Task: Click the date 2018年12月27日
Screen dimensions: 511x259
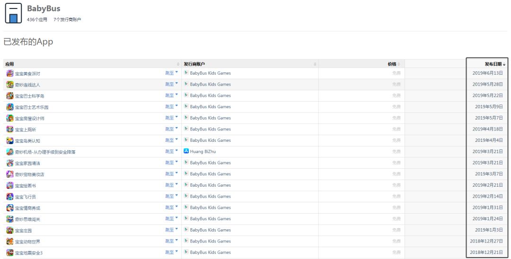Action: click(x=486, y=241)
